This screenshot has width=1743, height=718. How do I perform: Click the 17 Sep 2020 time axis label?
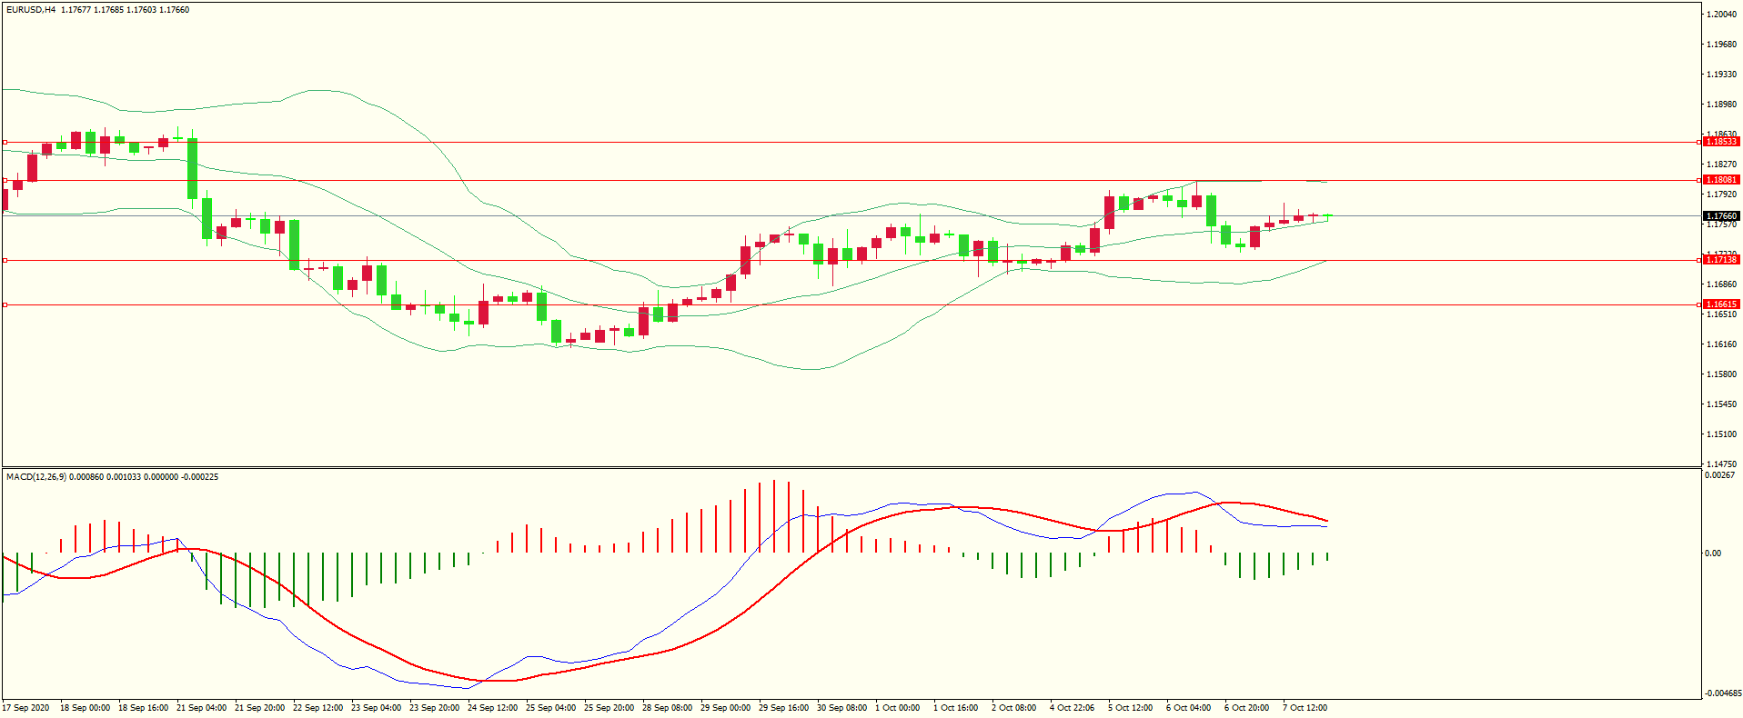[26, 708]
